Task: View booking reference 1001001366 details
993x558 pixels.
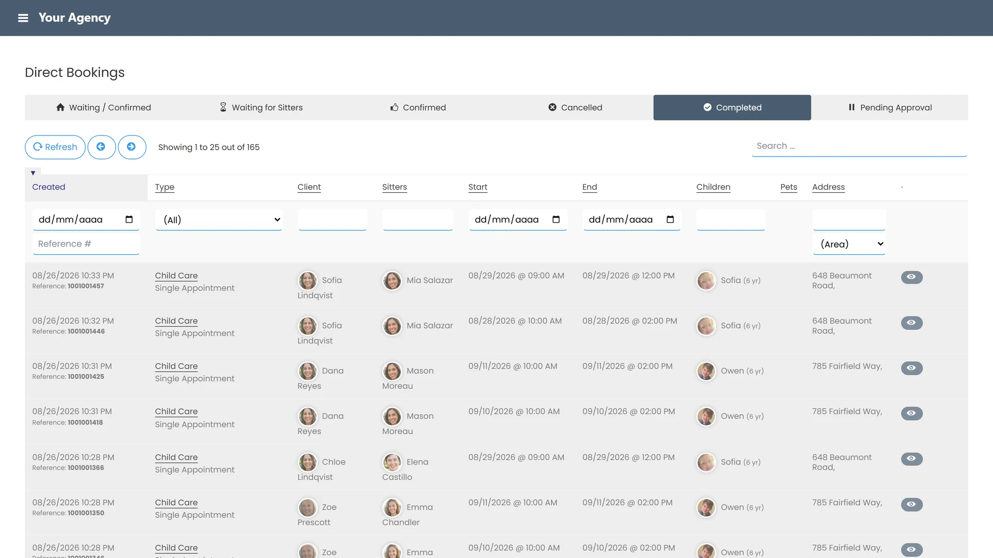Action: 912,458
